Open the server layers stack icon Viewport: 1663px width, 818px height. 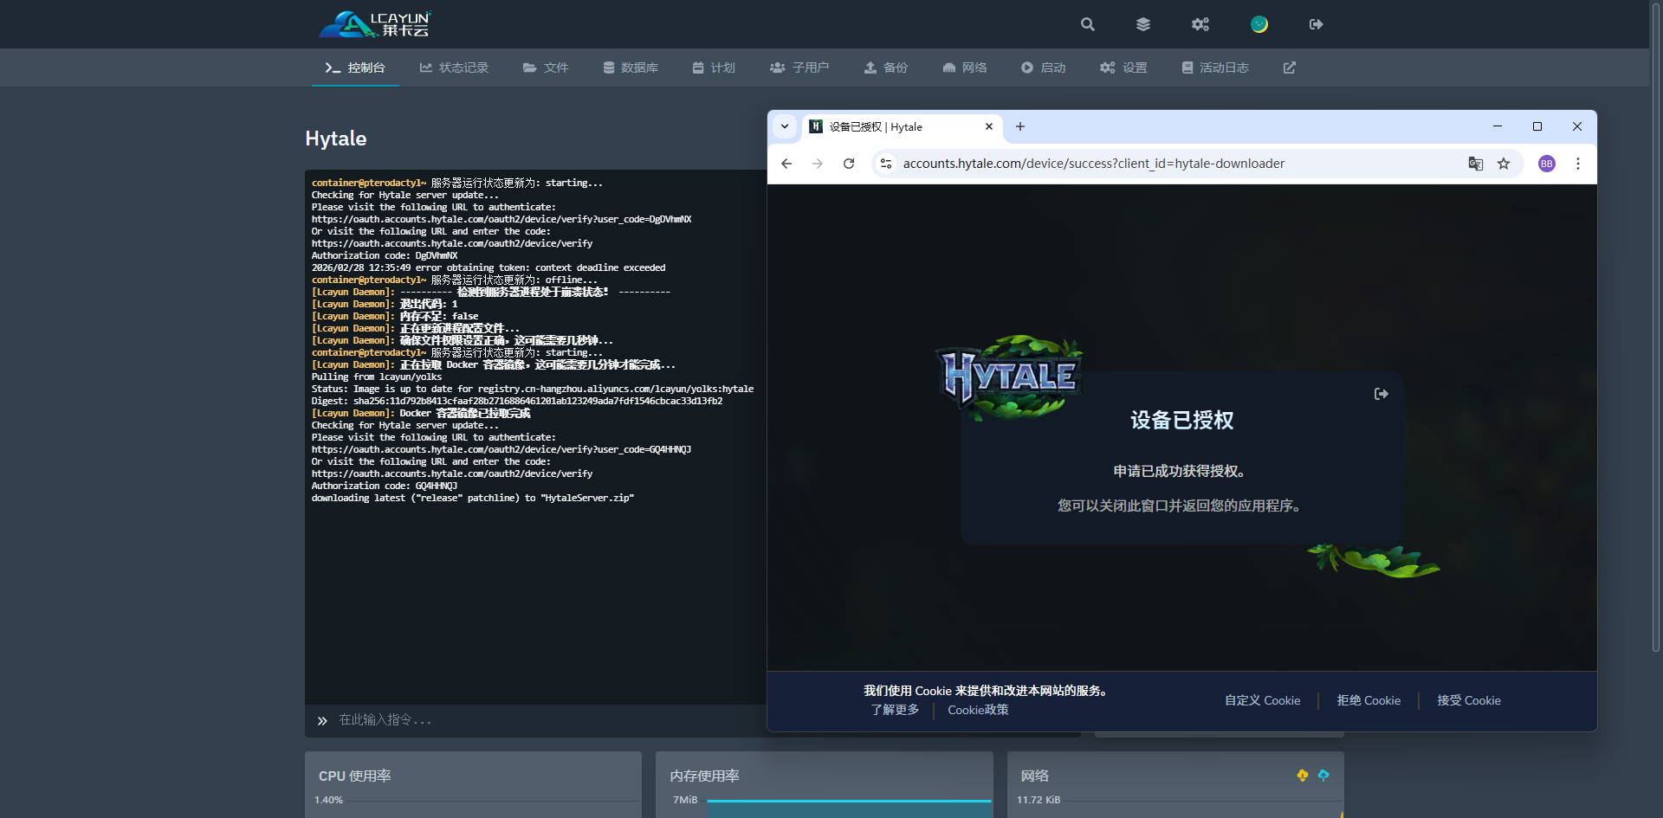[x=1143, y=24]
